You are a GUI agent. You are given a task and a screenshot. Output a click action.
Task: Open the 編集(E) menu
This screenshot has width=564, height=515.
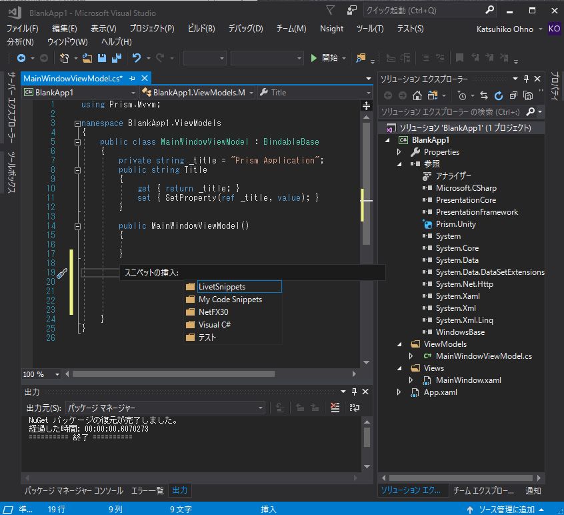65,29
